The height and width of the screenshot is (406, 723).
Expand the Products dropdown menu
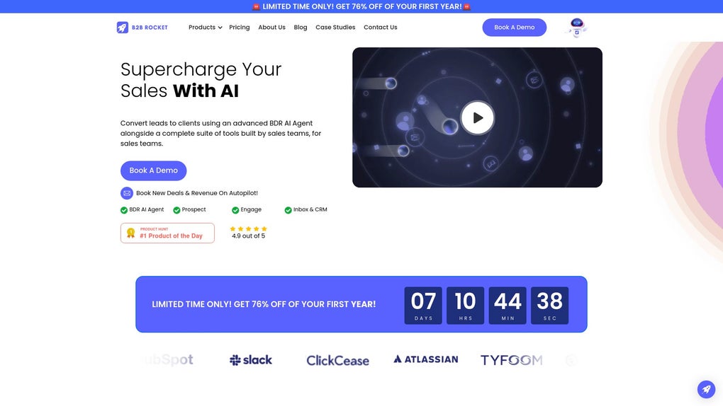(x=205, y=28)
